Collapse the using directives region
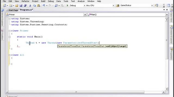 [x=10, y=19]
